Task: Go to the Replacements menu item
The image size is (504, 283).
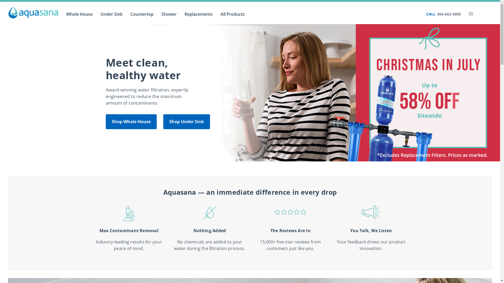Action: click(198, 14)
